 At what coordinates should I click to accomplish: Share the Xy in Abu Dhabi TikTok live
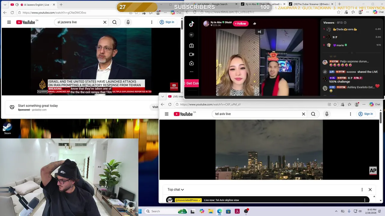click(254, 23)
